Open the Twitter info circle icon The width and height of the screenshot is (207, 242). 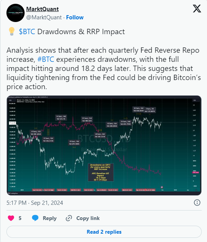click(x=197, y=203)
